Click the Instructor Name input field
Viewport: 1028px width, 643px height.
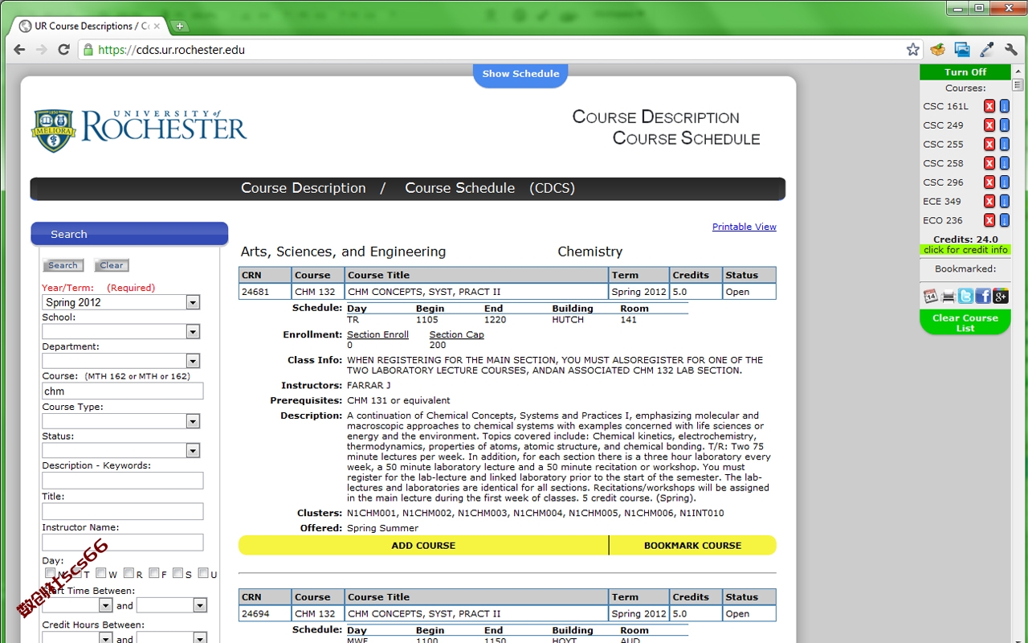(x=123, y=543)
